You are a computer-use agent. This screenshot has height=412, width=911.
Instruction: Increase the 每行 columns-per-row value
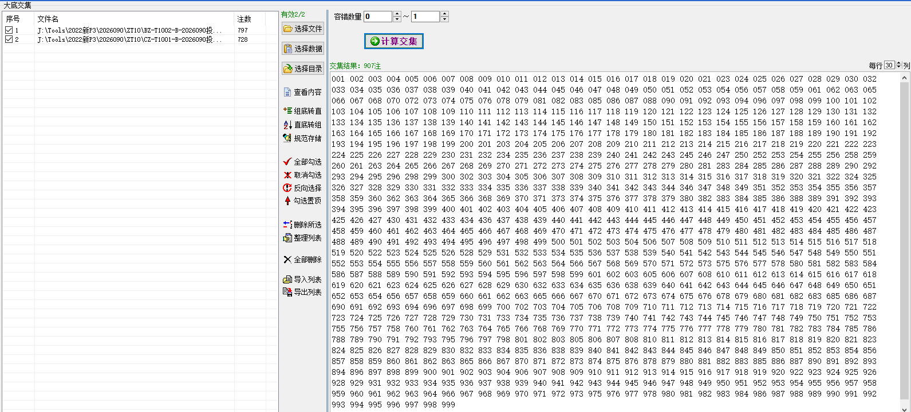coord(898,63)
